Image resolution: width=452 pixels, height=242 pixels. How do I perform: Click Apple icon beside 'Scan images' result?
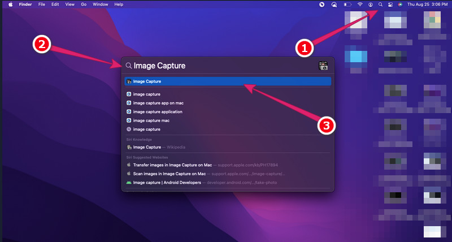click(x=129, y=174)
